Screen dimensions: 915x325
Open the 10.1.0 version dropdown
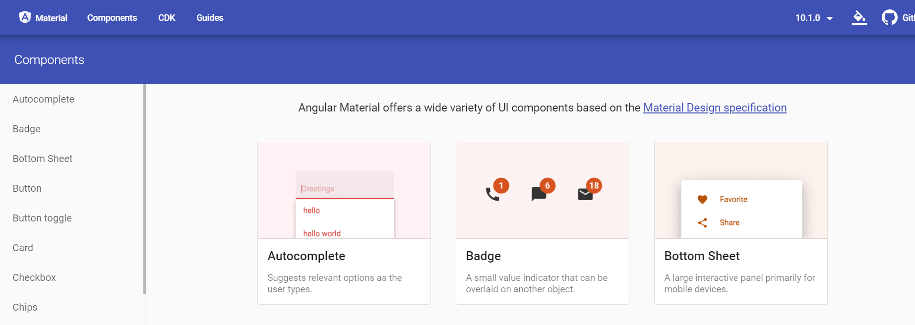(x=814, y=18)
